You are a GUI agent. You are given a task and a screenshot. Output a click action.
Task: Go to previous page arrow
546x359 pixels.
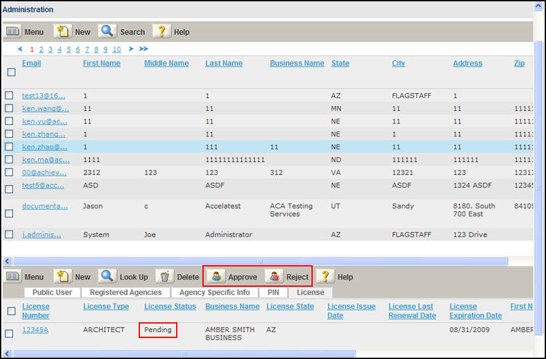click(x=20, y=49)
